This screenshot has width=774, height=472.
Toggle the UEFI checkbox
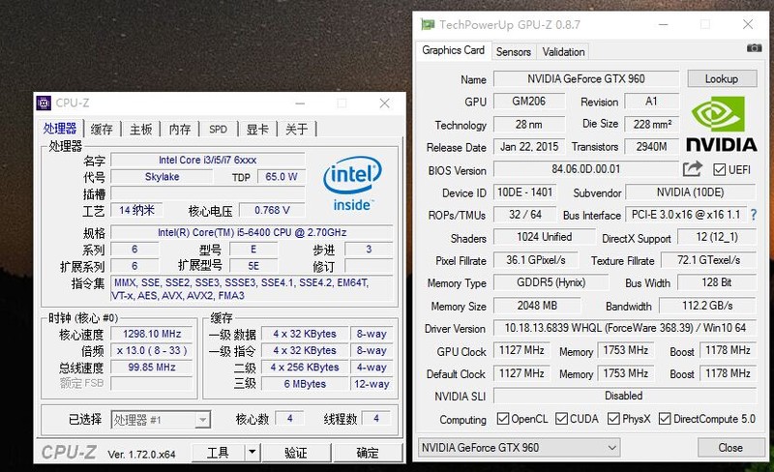pyautogui.click(x=719, y=170)
